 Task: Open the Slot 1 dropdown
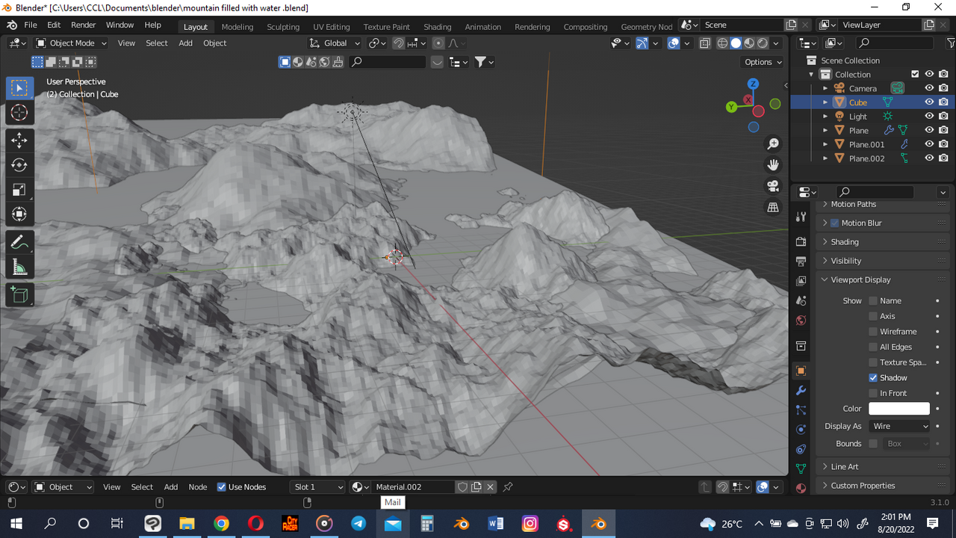(318, 487)
